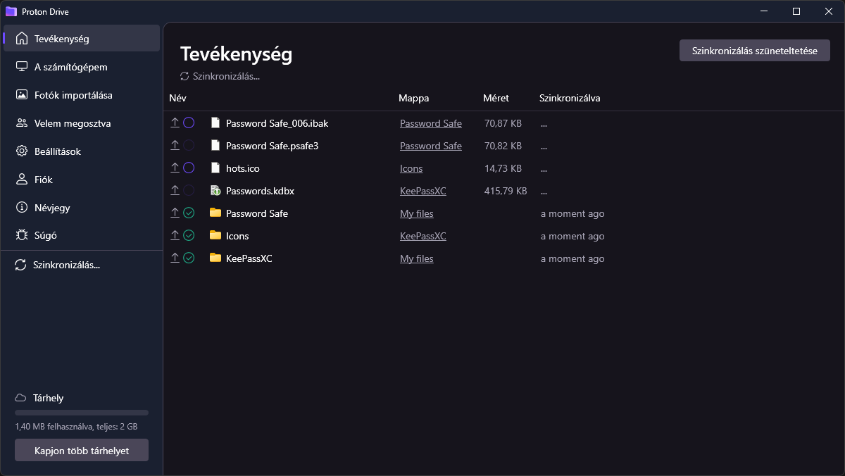
Task: Click the 14,73 KB size value
Action: (x=503, y=168)
